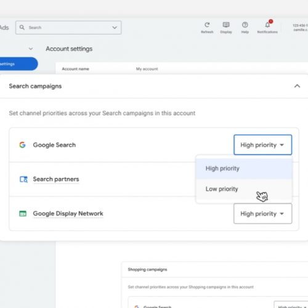
Task: Click the Google Search G logo
Action: click(22, 145)
